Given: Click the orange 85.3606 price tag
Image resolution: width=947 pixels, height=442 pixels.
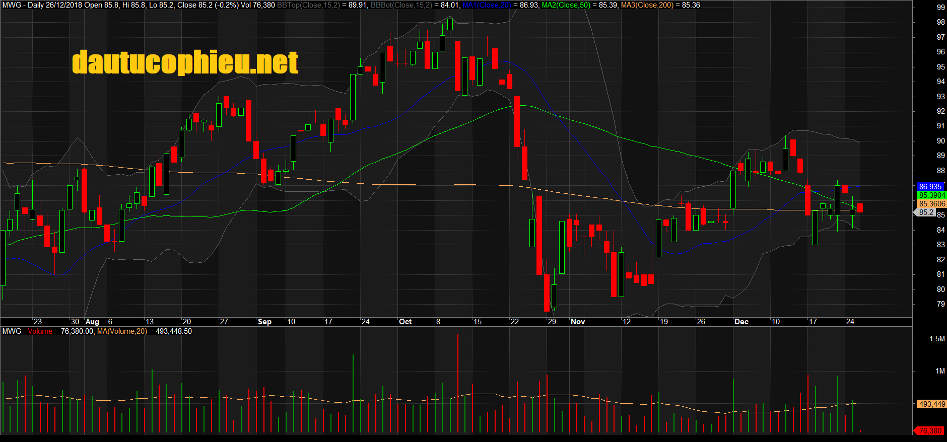Looking at the screenshot, I should click(x=931, y=204).
